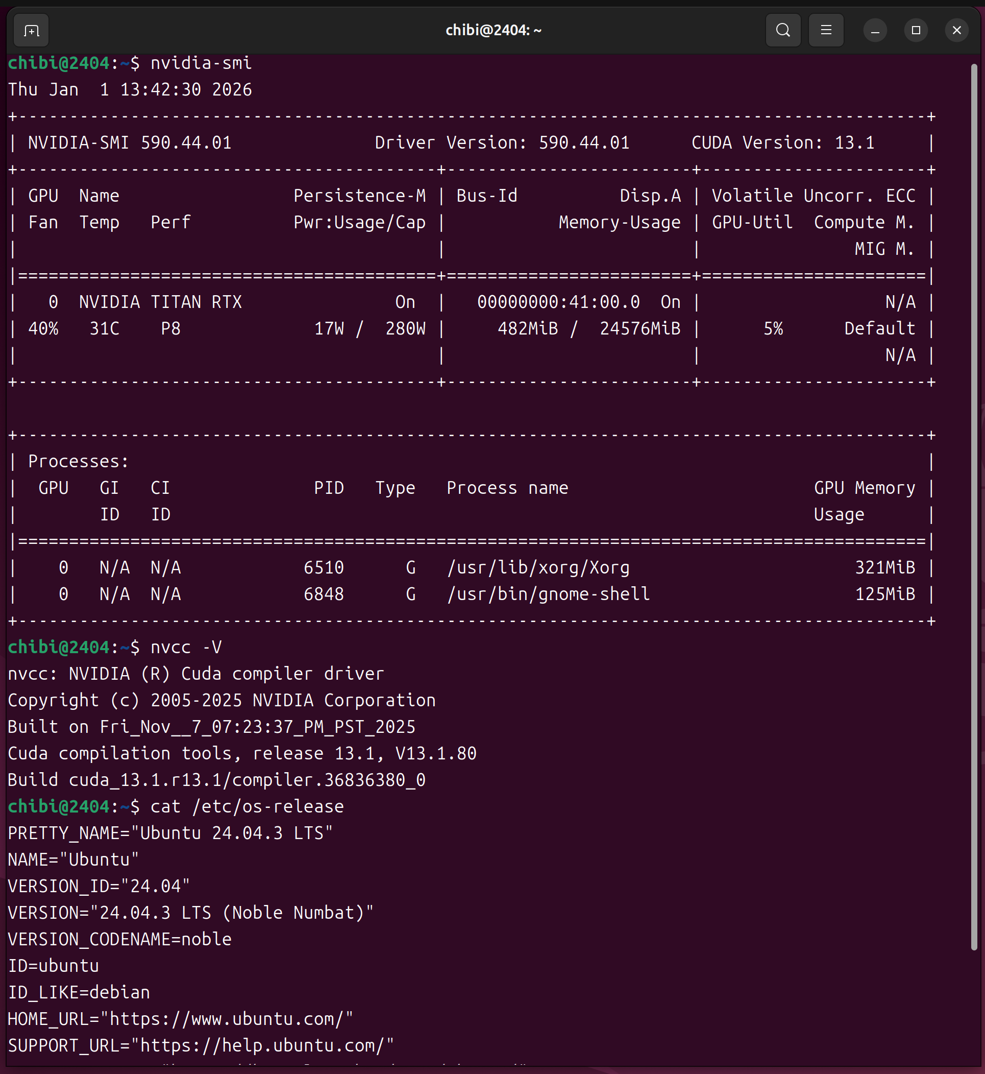
Task: Click the NVIDIA TITAN RTX name text
Action: [160, 302]
